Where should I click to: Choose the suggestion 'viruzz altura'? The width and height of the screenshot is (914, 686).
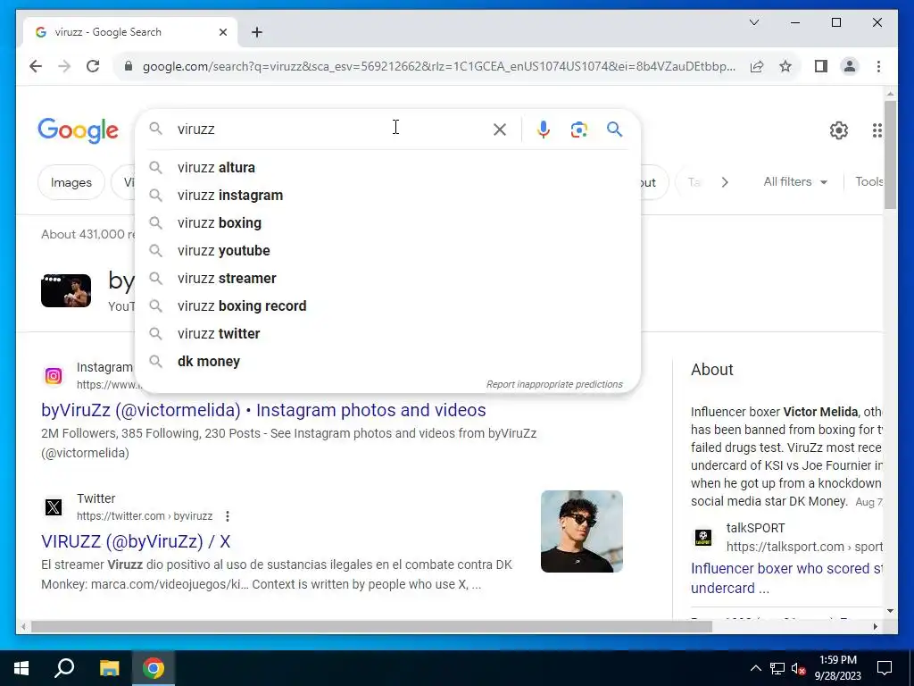pyautogui.click(x=387, y=167)
